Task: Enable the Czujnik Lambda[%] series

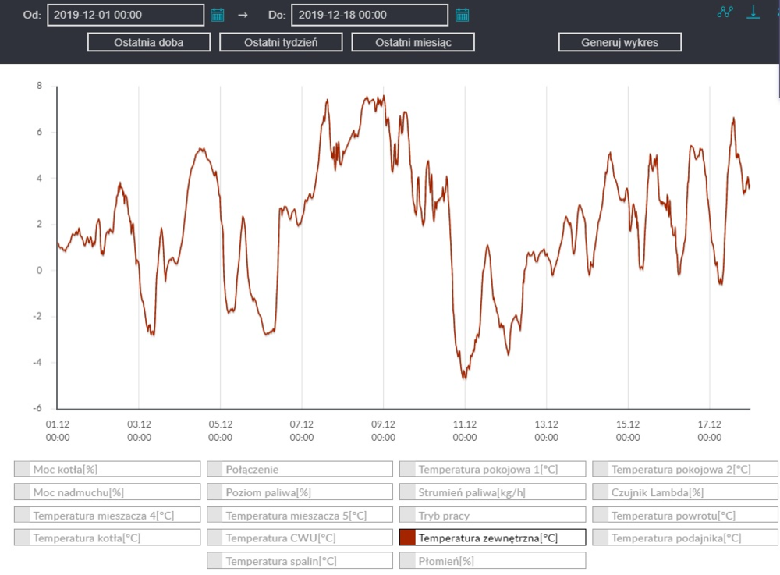Action: click(686, 492)
